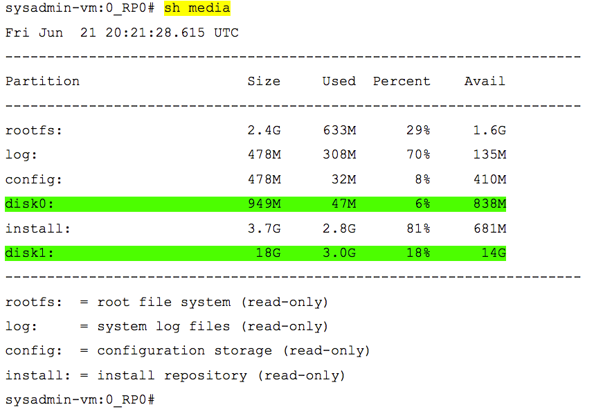The image size is (594, 414).
Task: Click install avail value '681M'
Action: tap(489, 228)
